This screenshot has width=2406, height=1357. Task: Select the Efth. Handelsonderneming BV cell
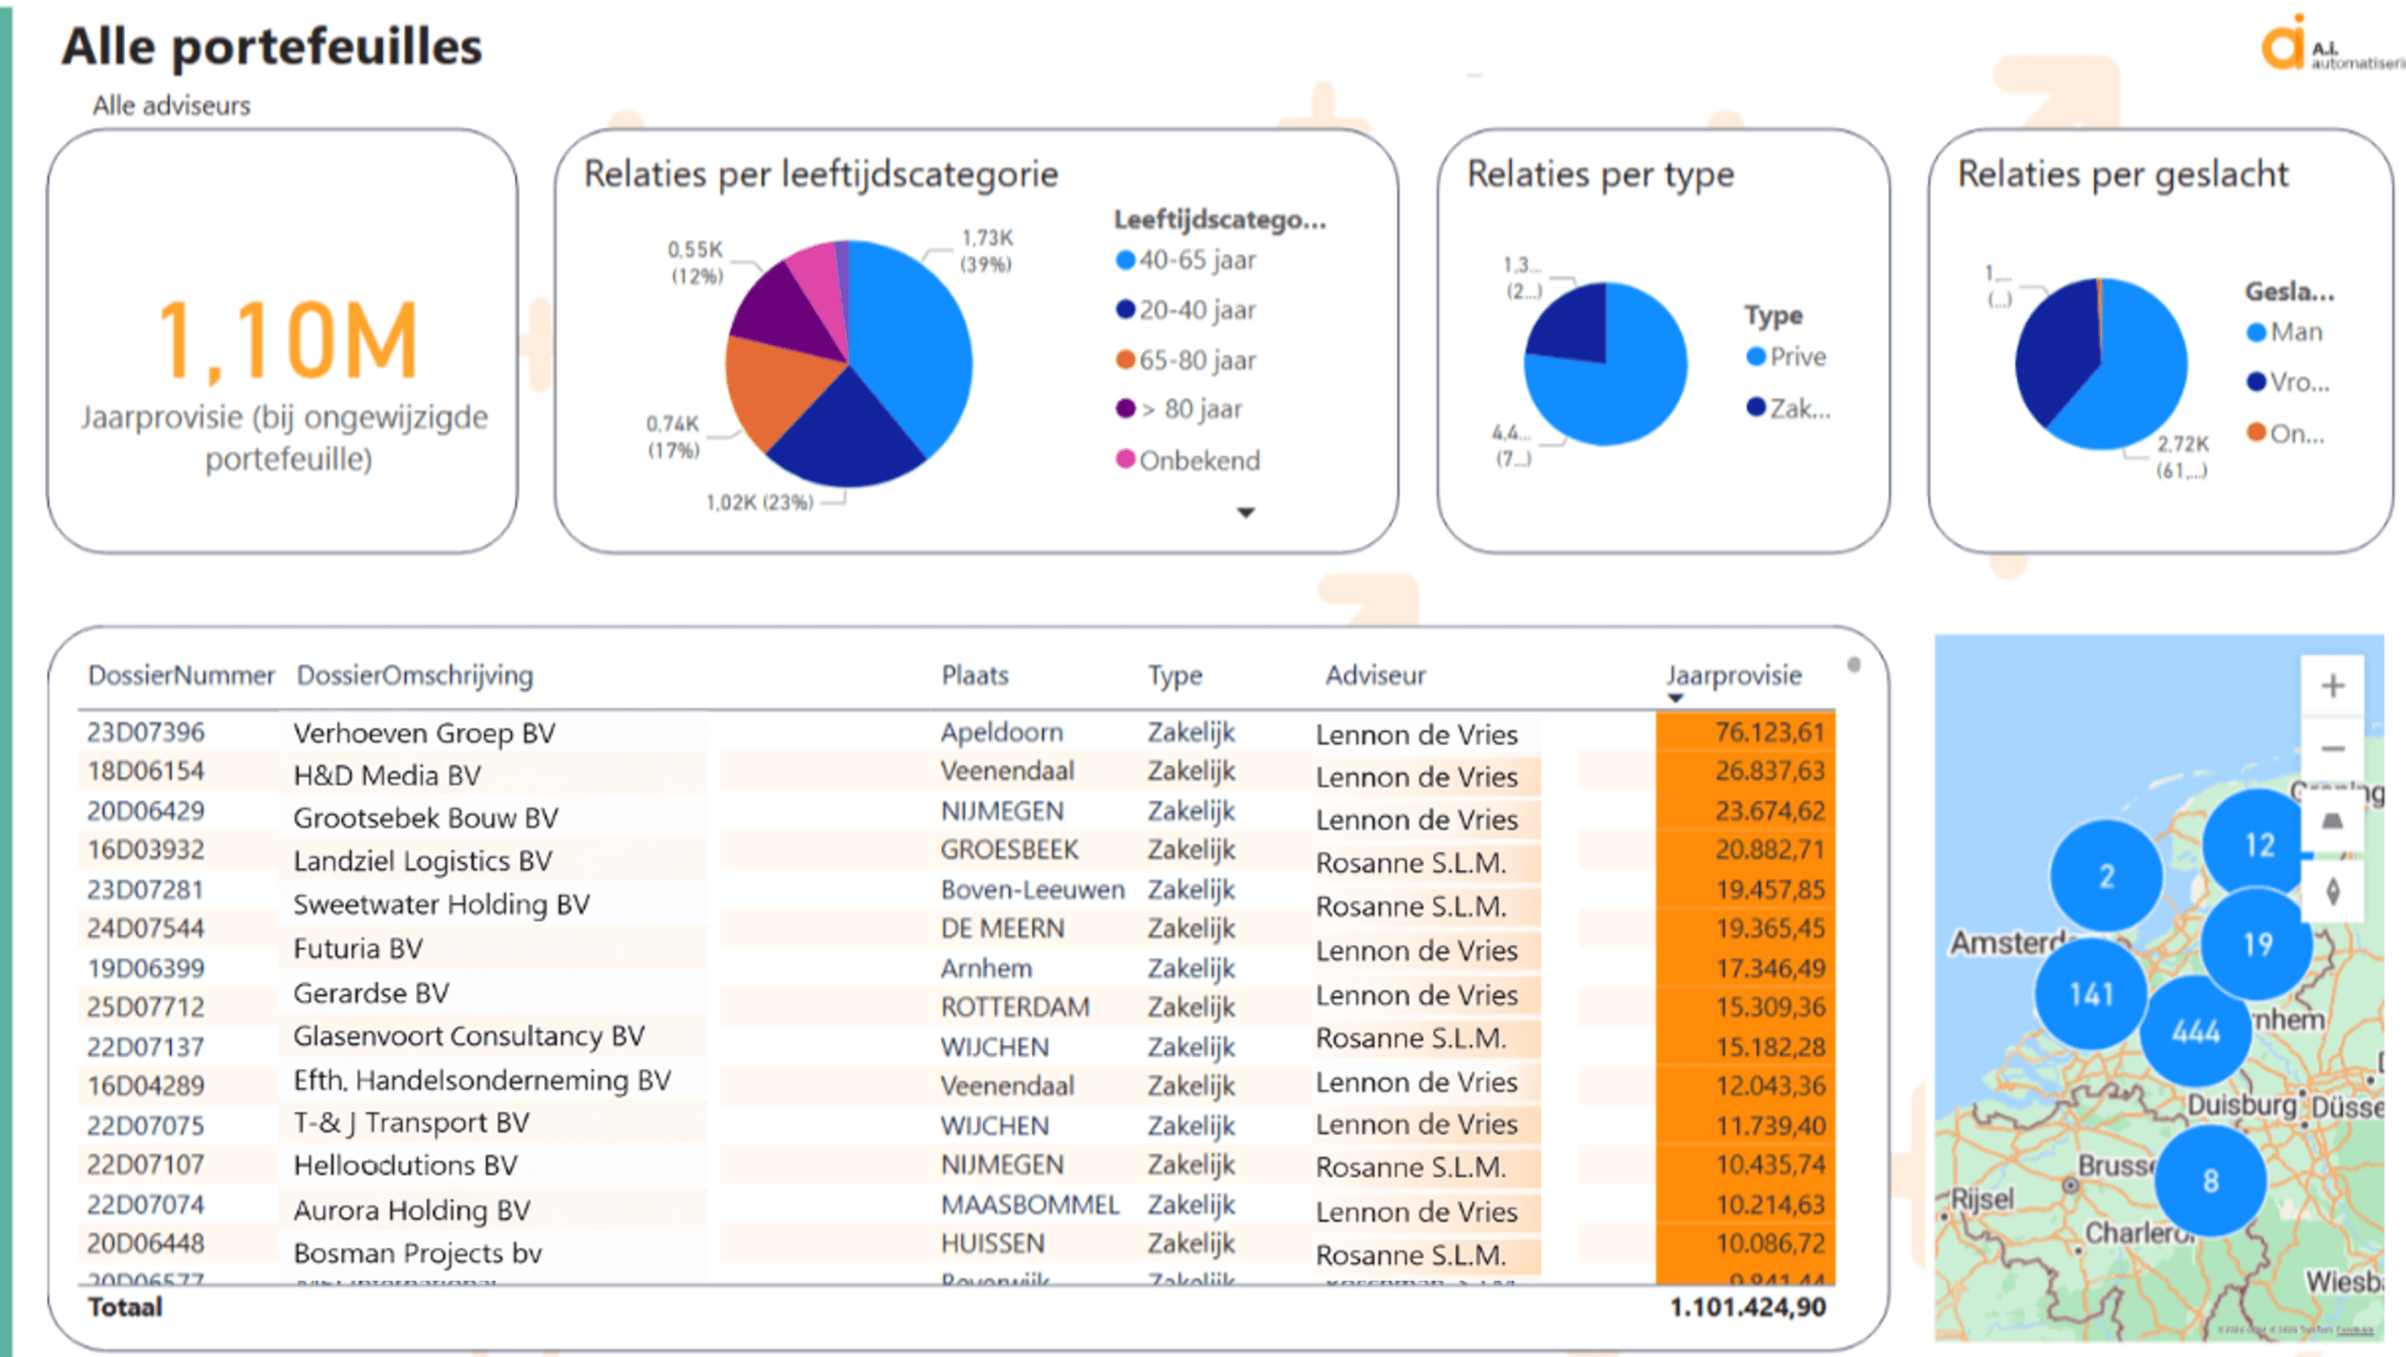(x=482, y=1080)
